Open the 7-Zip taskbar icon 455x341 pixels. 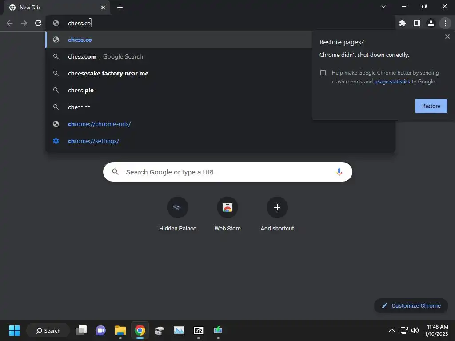point(199,330)
